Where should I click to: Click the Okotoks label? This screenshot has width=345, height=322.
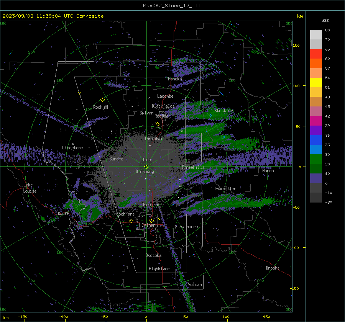point(153,255)
